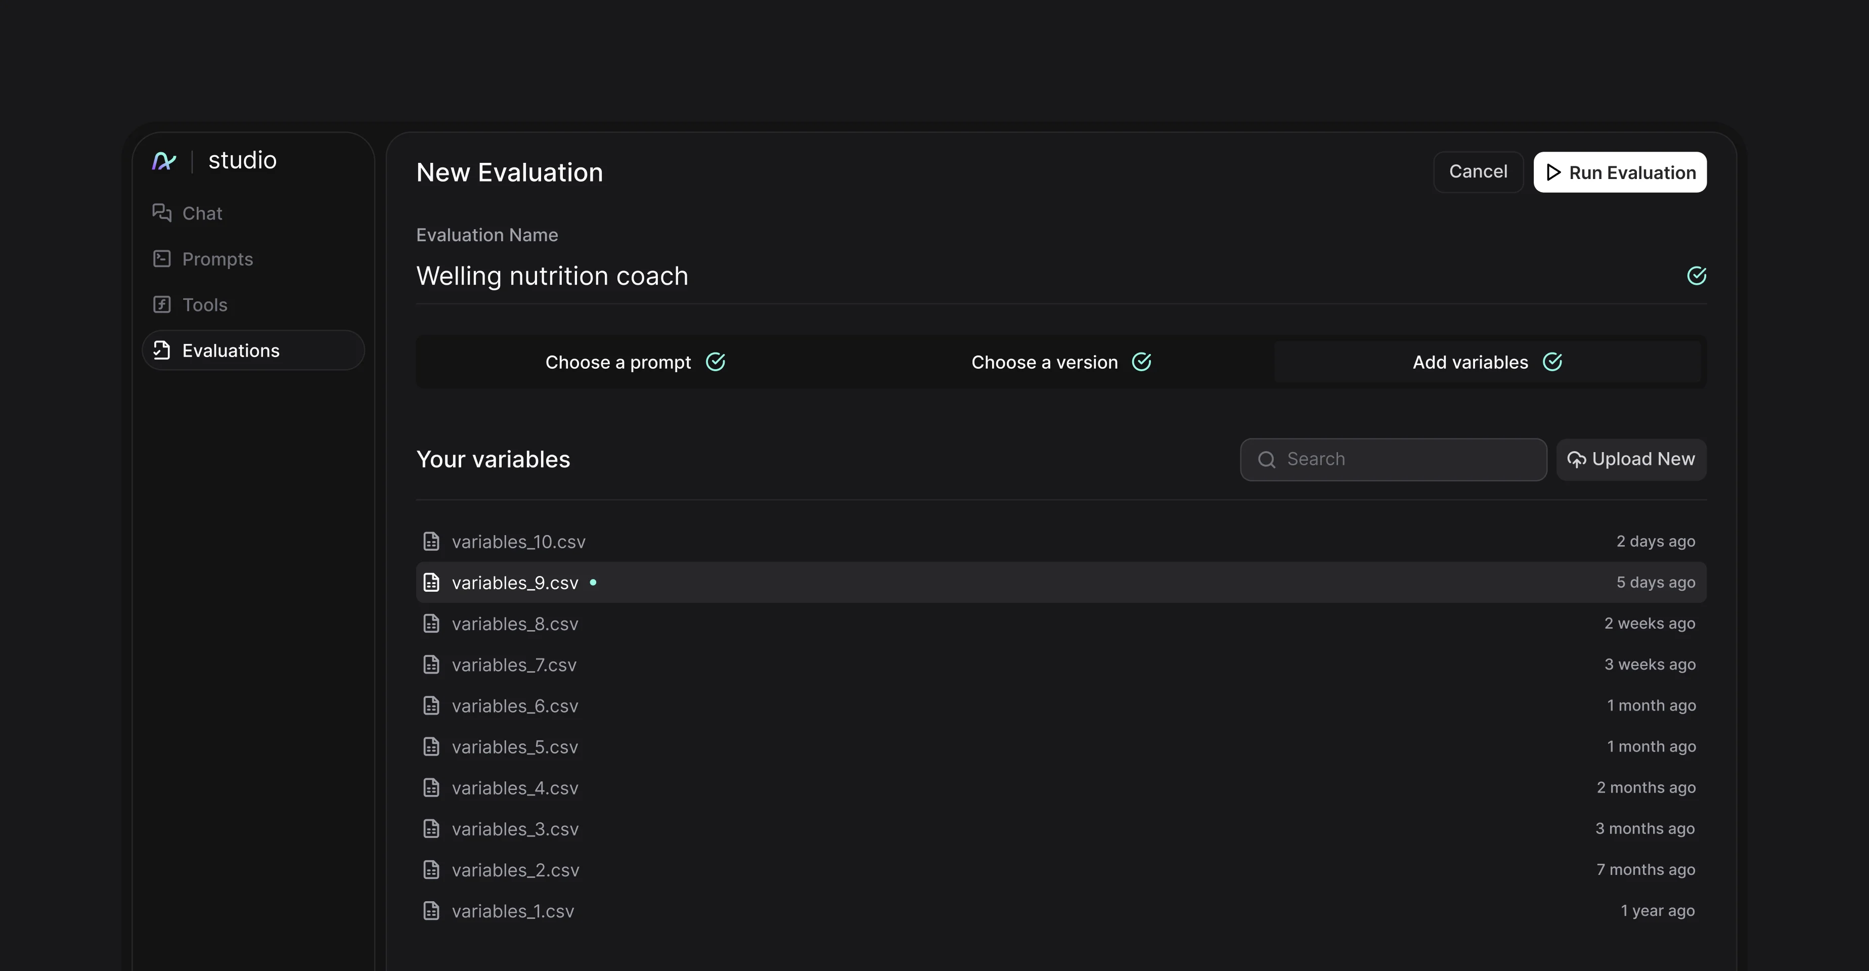Viewport: 1869px width, 971px height.
Task: Cancel the new evaluation
Action: (1478, 172)
